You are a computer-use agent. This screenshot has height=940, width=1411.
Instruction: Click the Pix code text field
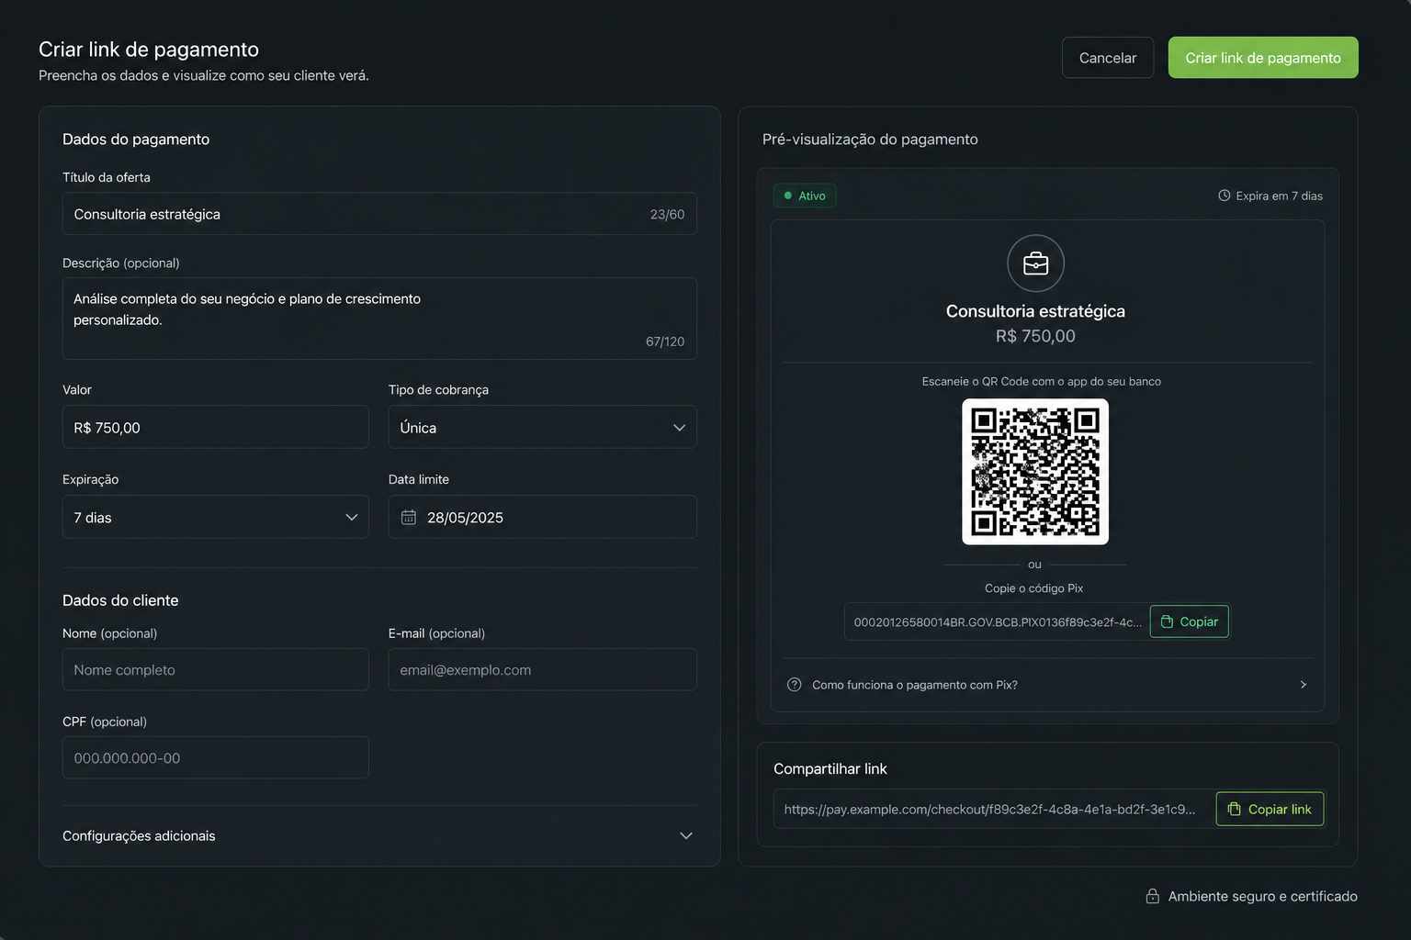[x=997, y=621]
